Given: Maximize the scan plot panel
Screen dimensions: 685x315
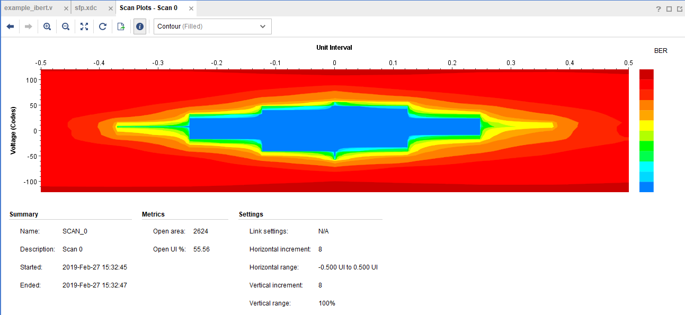Looking at the screenshot, I should (669, 9).
